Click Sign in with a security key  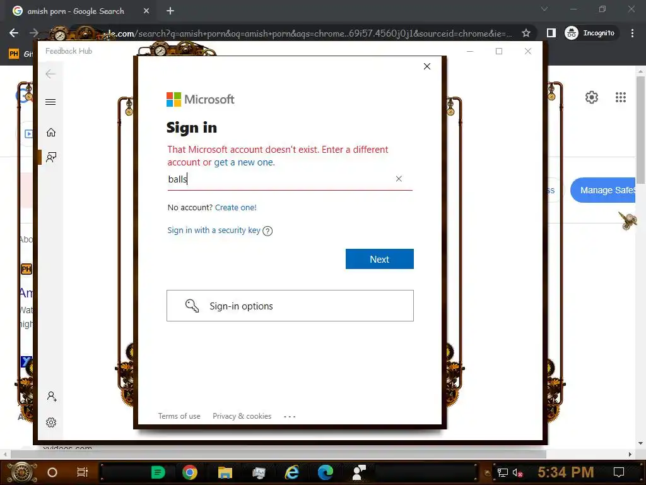[x=214, y=230]
